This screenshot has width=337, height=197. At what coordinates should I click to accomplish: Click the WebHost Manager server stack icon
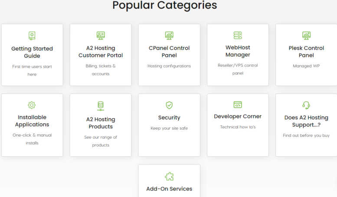point(238,35)
